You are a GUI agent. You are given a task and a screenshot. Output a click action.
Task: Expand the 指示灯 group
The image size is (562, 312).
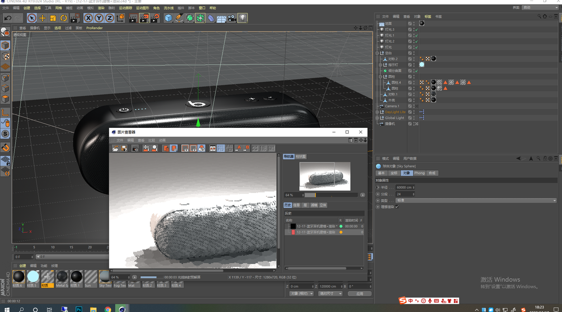pos(380,65)
